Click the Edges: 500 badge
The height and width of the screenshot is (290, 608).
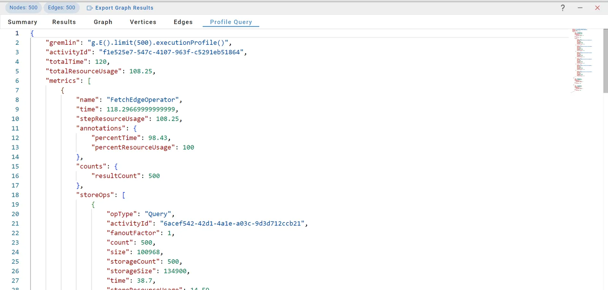tap(62, 8)
